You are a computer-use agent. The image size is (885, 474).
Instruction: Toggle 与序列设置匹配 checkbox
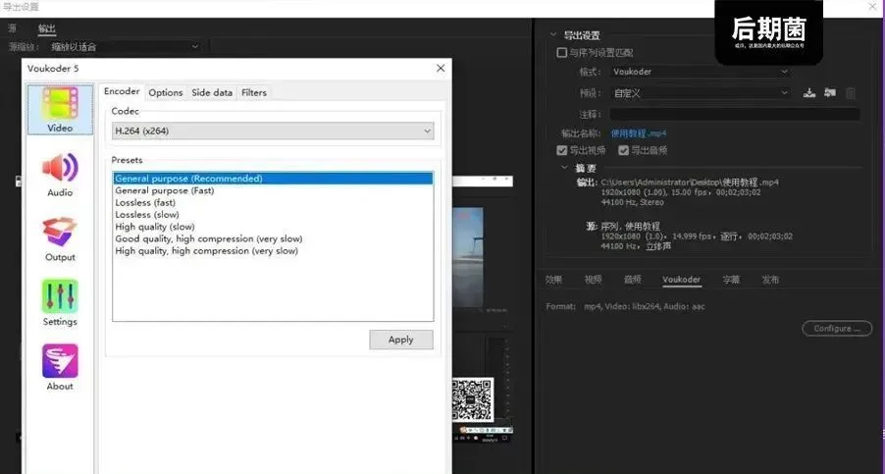point(561,52)
